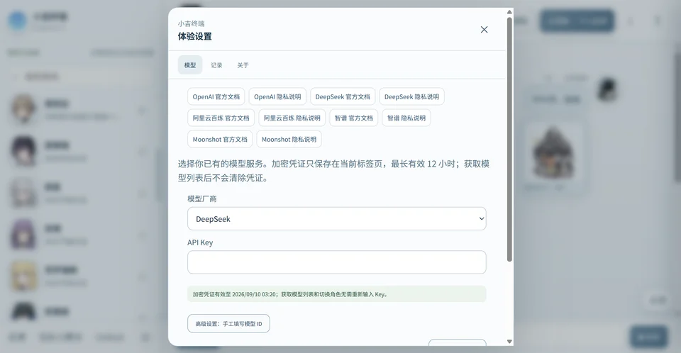This screenshot has height=353, width=681.
Task: Open 智谱 官方文档 link
Action: pos(353,118)
